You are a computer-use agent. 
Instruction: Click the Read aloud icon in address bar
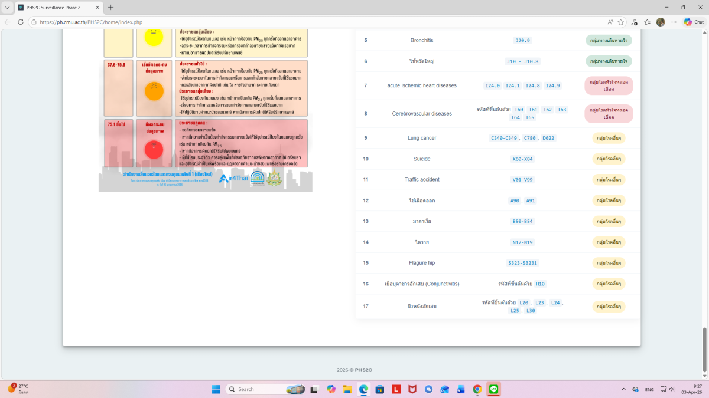point(610,22)
